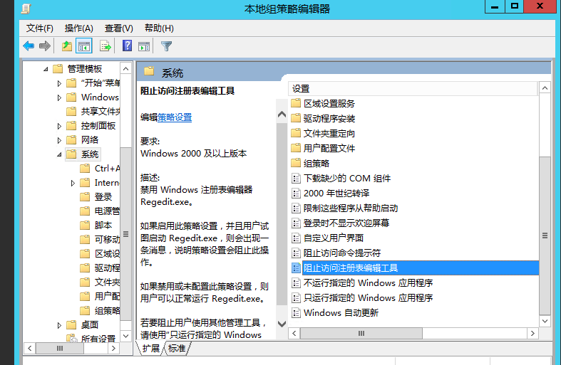
Task: Click the 区域设置服务 folder icon in list
Action: [296, 103]
